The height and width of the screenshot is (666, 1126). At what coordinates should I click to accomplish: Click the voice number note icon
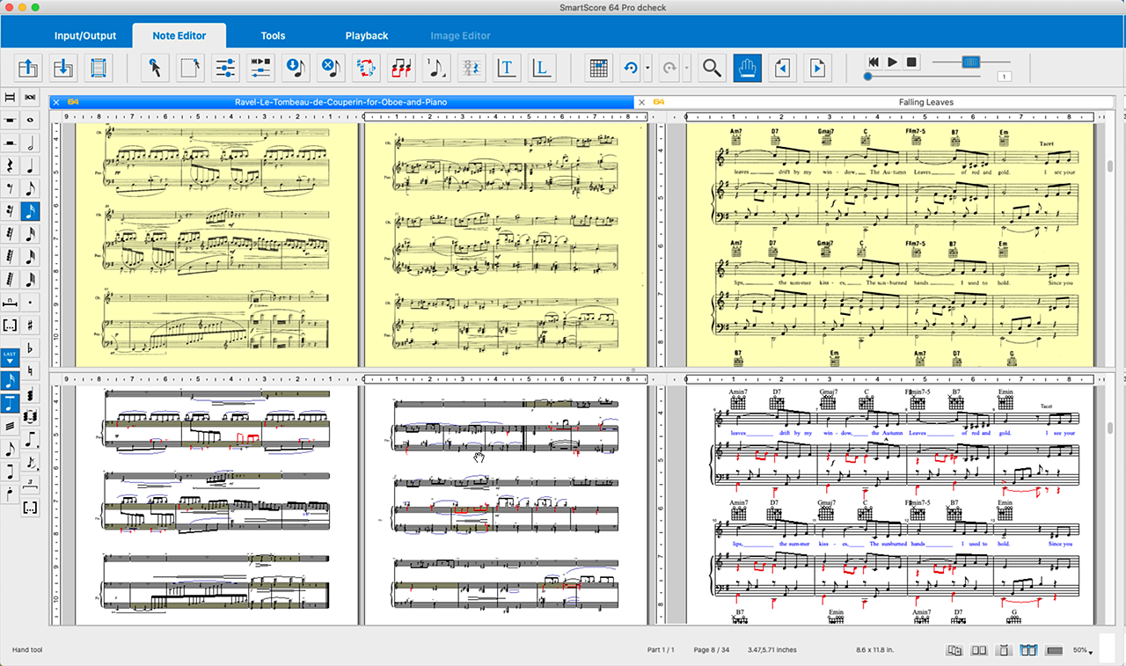click(x=436, y=68)
